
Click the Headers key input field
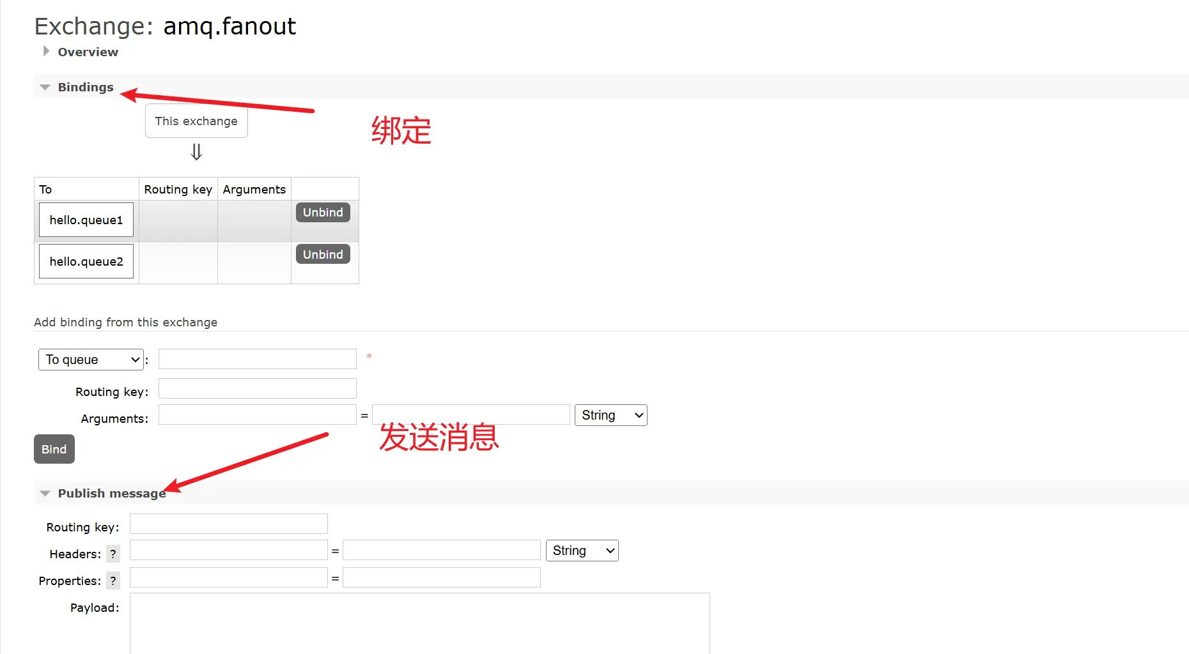click(x=228, y=551)
